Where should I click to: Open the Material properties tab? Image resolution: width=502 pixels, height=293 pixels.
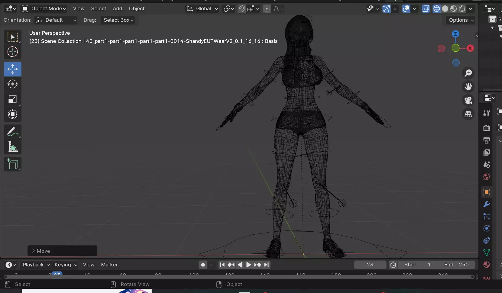487,265
